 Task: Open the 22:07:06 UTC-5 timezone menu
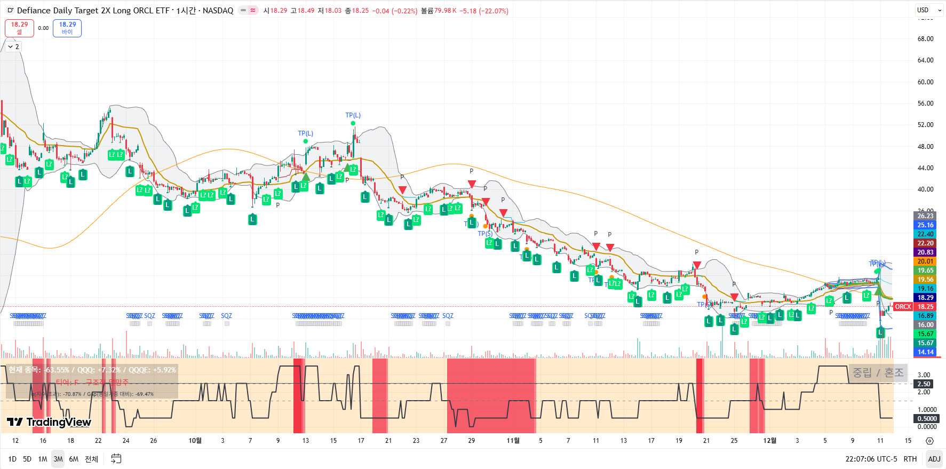[x=871, y=459]
